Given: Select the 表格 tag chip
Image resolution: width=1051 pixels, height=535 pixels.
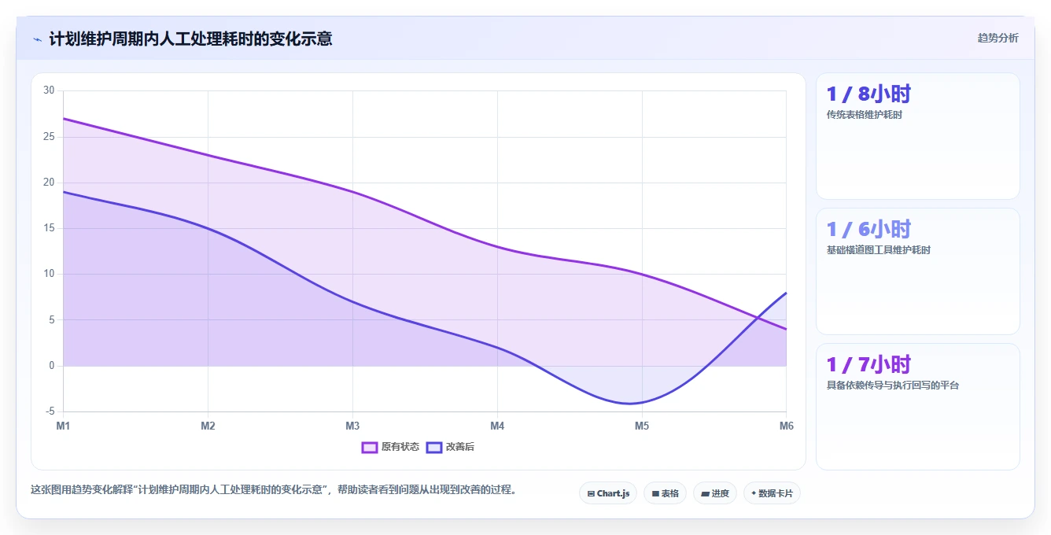Looking at the screenshot, I should [665, 493].
